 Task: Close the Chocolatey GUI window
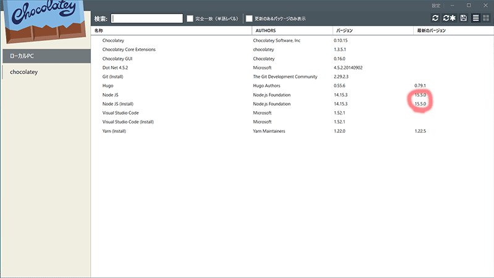485,6
